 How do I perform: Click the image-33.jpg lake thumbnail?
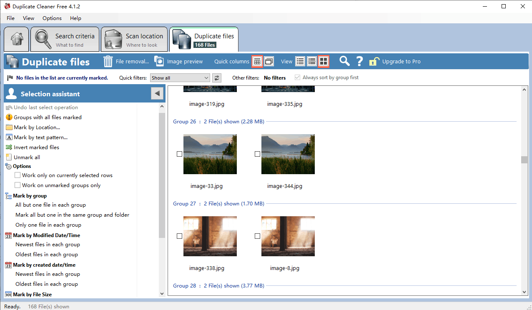(210, 154)
